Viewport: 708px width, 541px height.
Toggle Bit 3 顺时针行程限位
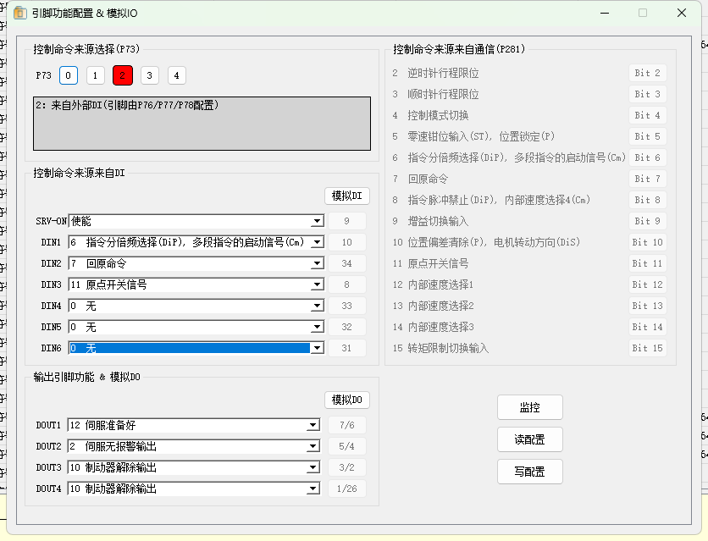pyautogui.click(x=648, y=94)
